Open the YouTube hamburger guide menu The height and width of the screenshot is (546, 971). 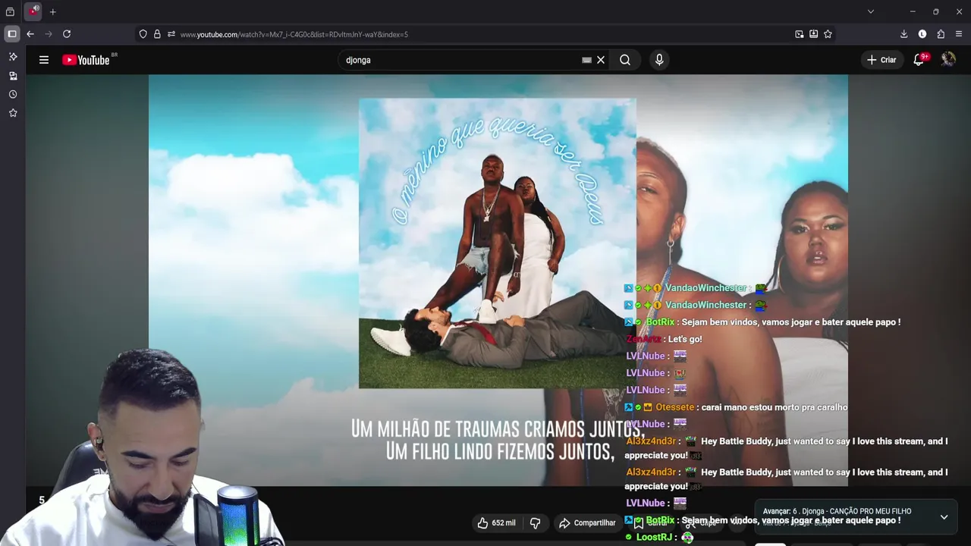(x=44, y=60)
